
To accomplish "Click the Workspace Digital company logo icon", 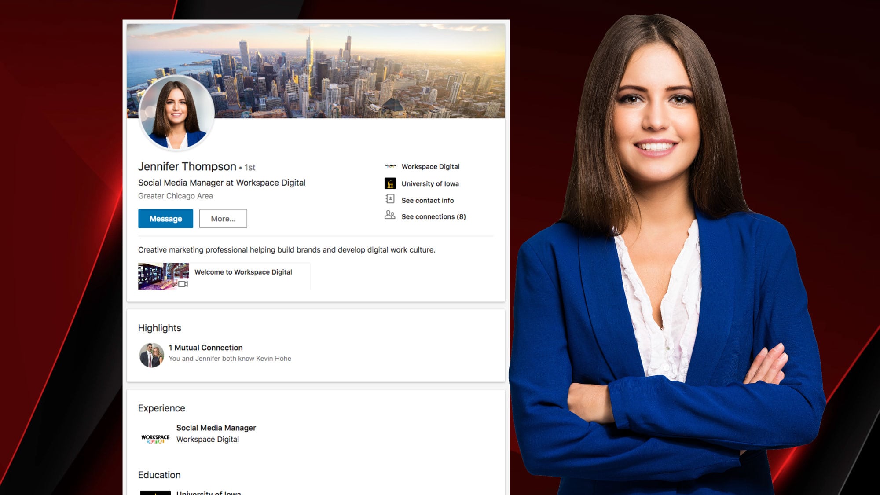I will click(389, 166).
